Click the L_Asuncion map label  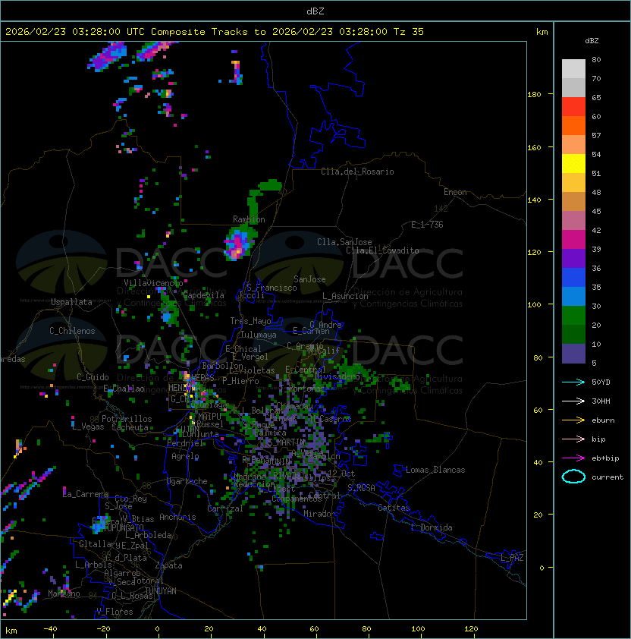tap(345, 296)
